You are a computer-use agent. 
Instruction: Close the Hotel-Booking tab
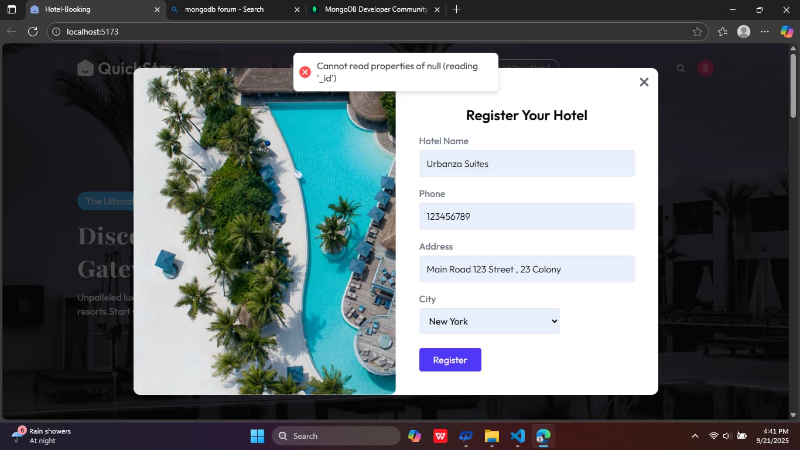(157, 9)
